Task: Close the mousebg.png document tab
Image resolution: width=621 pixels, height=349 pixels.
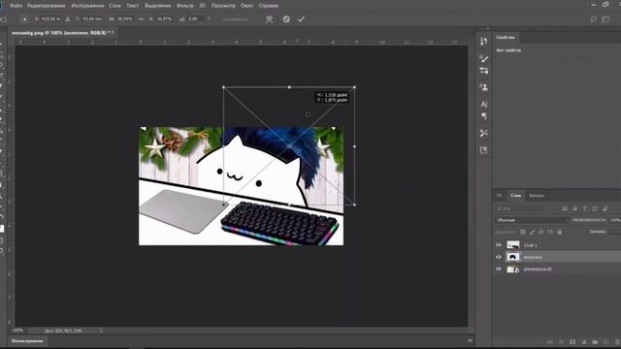Action: [x=113, y=32]
